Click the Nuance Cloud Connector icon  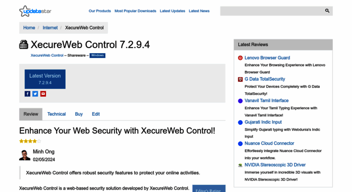coord(240,144)
